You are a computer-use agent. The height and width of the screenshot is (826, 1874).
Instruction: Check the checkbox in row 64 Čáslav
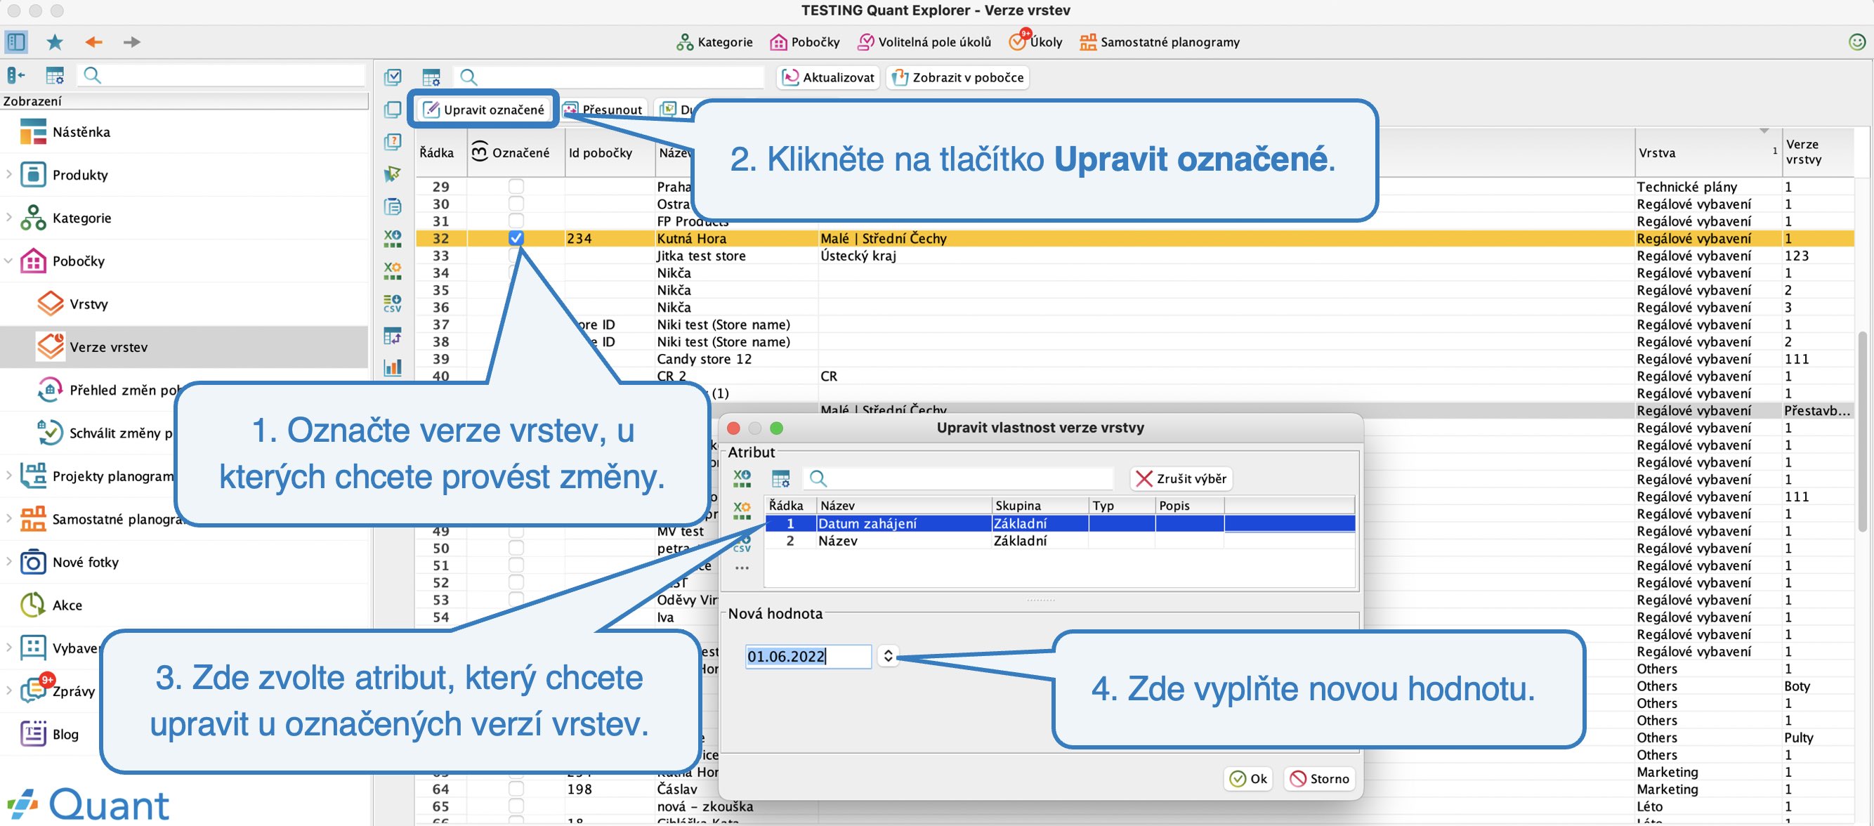tap(516, 789)
